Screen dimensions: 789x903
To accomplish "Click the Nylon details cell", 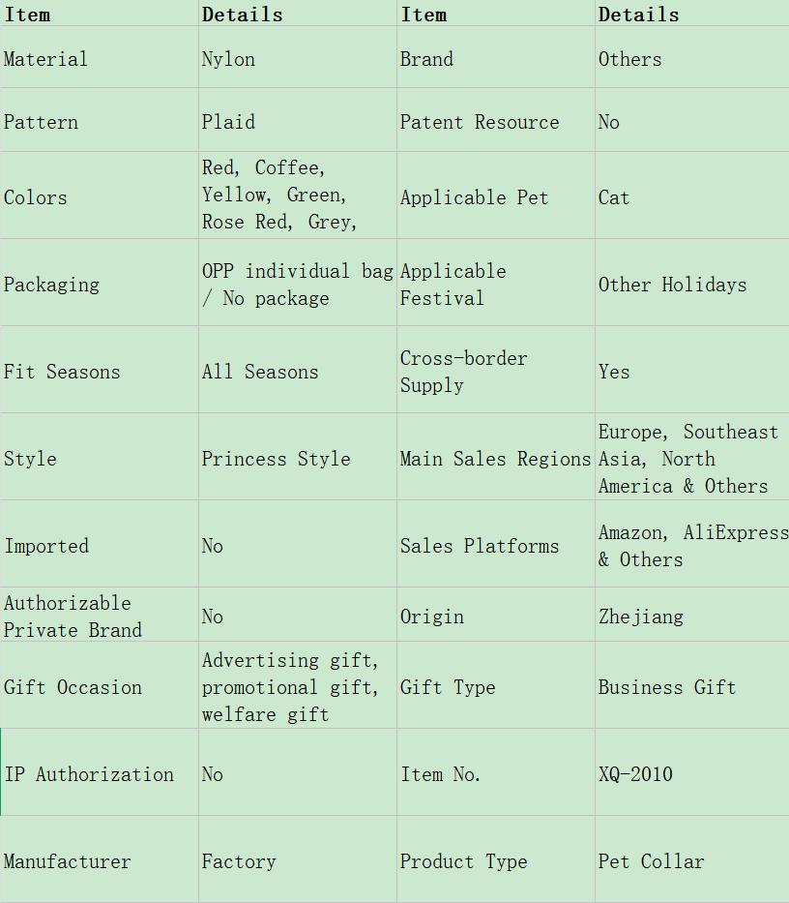I will [298, 58].
